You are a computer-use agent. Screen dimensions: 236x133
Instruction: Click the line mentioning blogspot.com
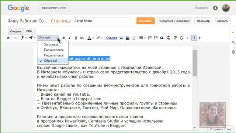tap(69, 99)
